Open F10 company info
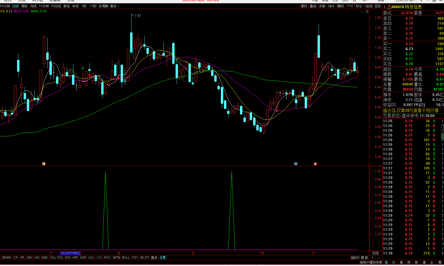This screenshot has height=266, width=444. tap(350, 6)
